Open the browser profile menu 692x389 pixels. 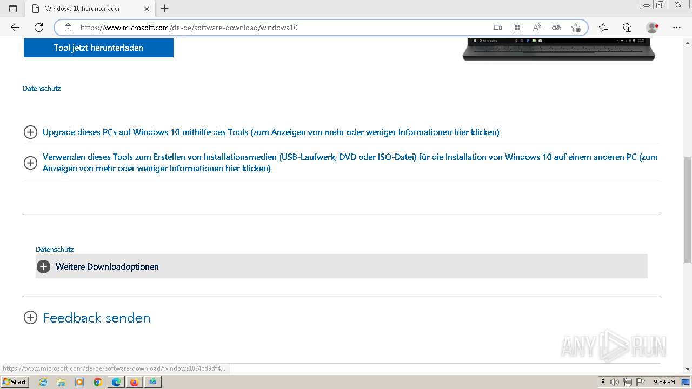[x=653, y=28]
